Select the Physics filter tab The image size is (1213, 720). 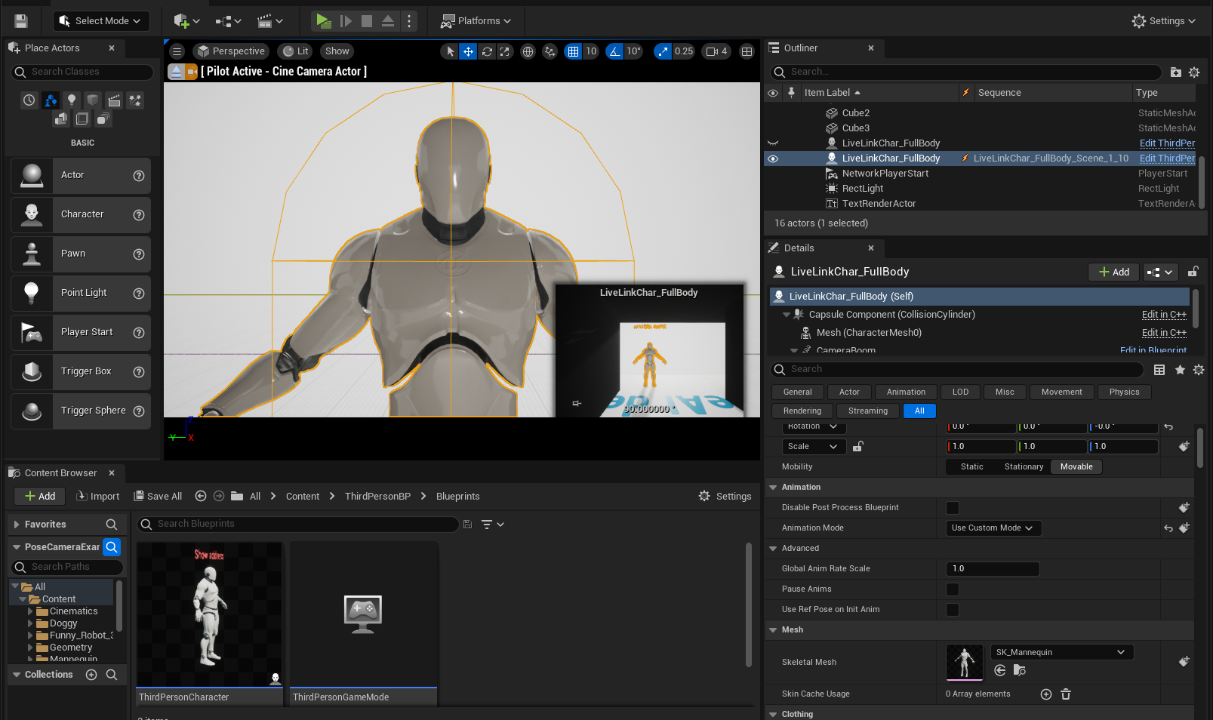(1124, 392)
